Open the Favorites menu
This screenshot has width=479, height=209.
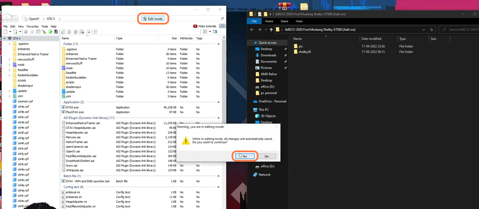point(32,26)
